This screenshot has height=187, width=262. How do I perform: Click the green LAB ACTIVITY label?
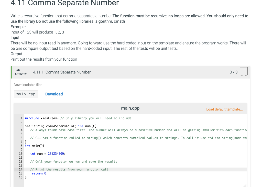point(20,72)
